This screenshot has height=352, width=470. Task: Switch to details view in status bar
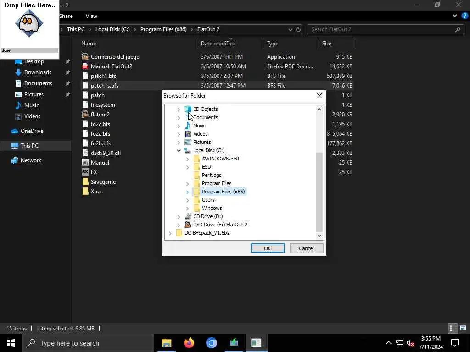point(452,328)
